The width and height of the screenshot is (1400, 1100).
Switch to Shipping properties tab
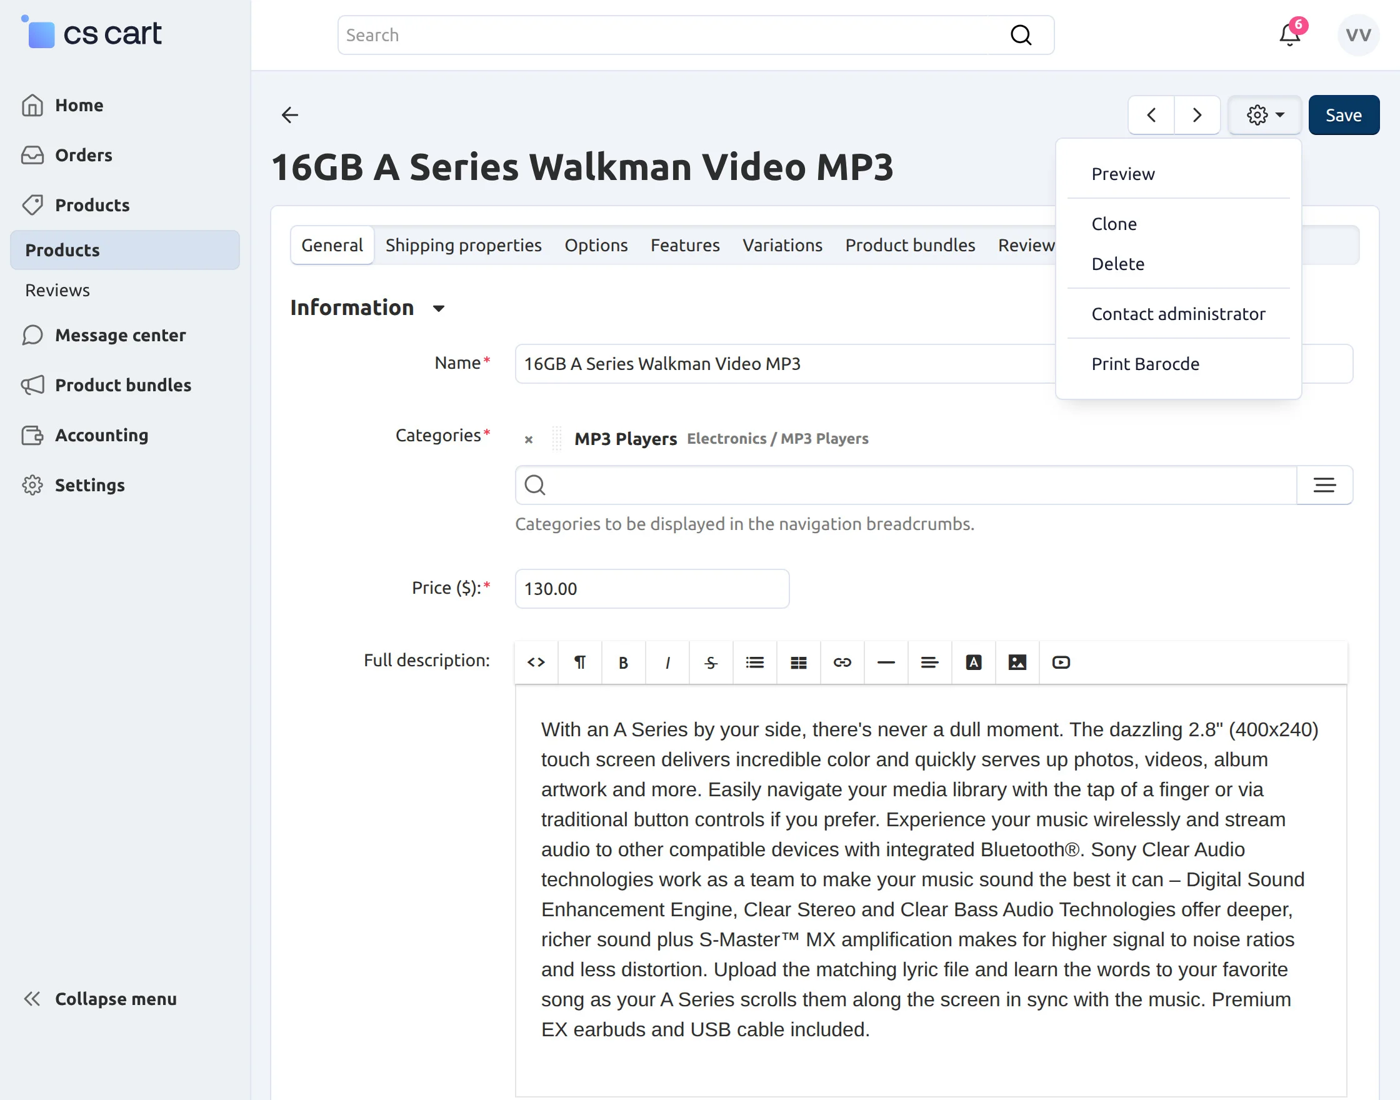click(463, 246)
